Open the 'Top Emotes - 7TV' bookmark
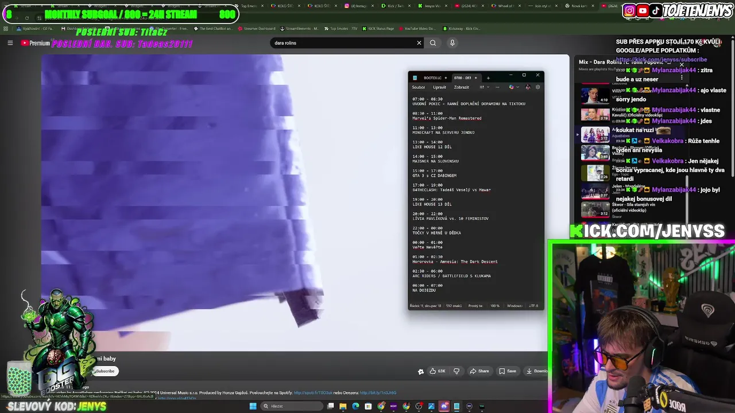The image size is (735, 413). [340, 28]
